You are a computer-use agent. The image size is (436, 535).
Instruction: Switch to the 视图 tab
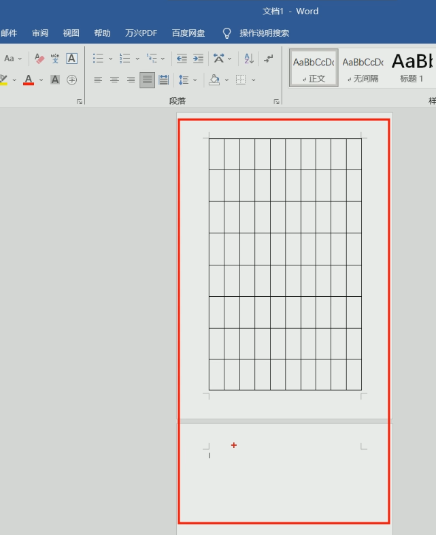click(71, 33)
